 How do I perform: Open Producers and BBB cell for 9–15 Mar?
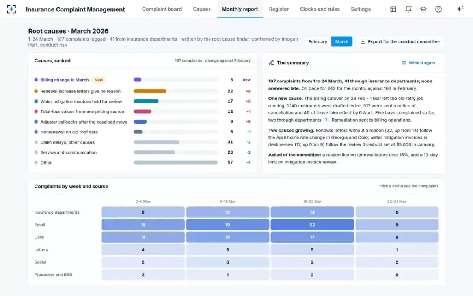(227, 275)
